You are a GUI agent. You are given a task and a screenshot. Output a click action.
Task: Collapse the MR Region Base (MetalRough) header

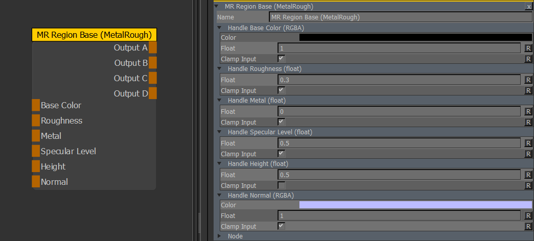216,6
